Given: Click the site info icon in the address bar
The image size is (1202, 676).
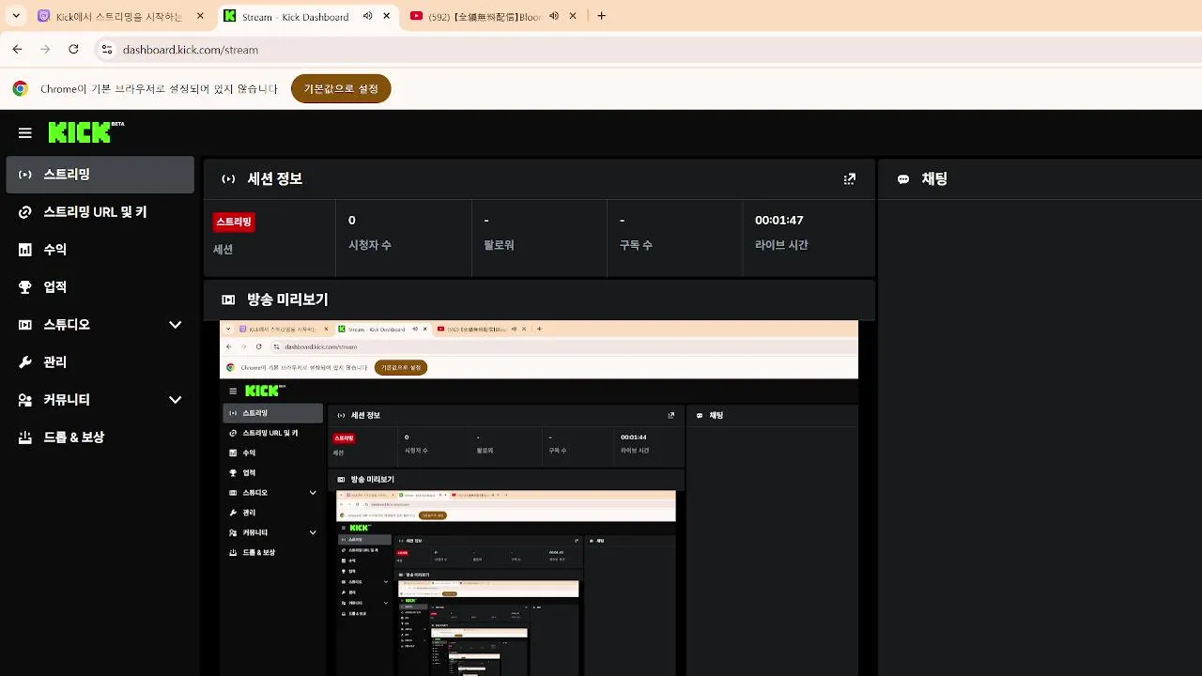Looking at the screenshot, I should pyautogui.click(x=107, y=50).
